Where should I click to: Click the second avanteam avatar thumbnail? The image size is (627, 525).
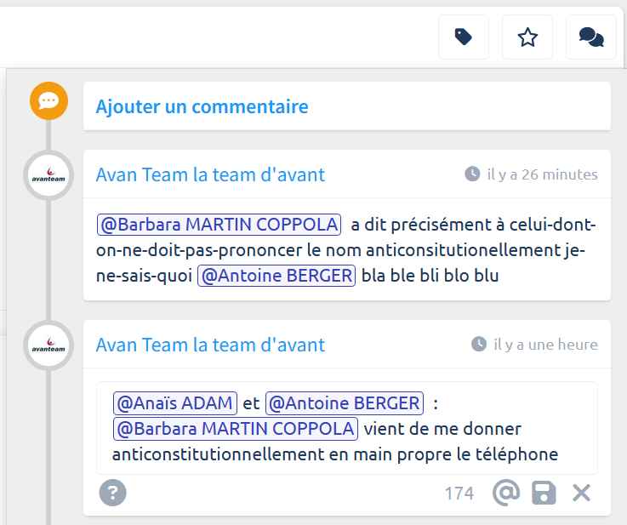coord(48,345)
